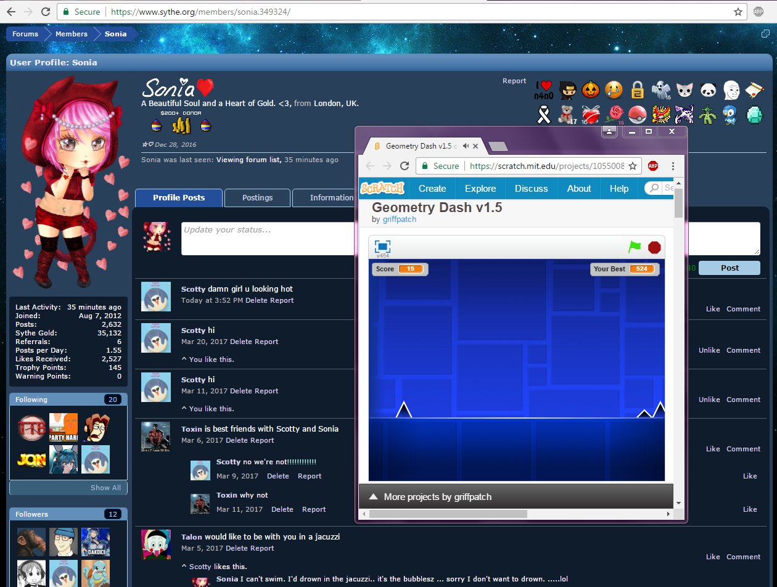Bookmark the Scratch page with star icon
777x587 pixels.
pos(633,166)
